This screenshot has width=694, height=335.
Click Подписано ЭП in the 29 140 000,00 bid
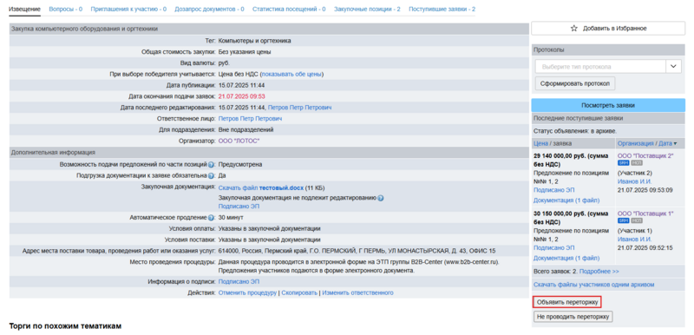pos(554,190)
